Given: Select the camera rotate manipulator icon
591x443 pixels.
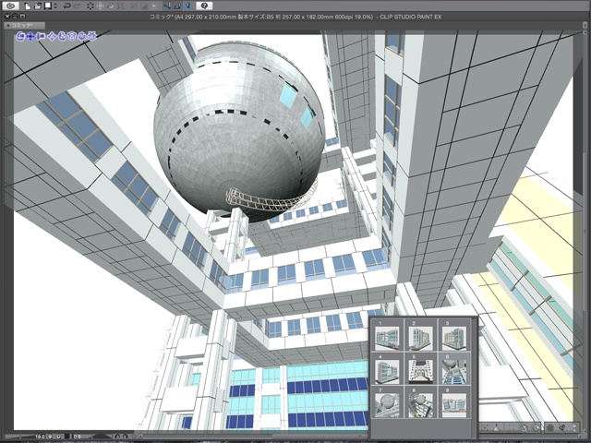Looking at the screenshot, I should coord(20,36).
